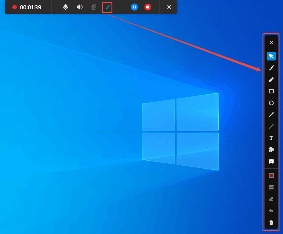Switch to the cursor selection tool

pos(271,56)
